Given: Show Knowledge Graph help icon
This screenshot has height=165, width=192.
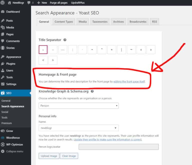Looking at the screenshot, I should tap(92, 91).
